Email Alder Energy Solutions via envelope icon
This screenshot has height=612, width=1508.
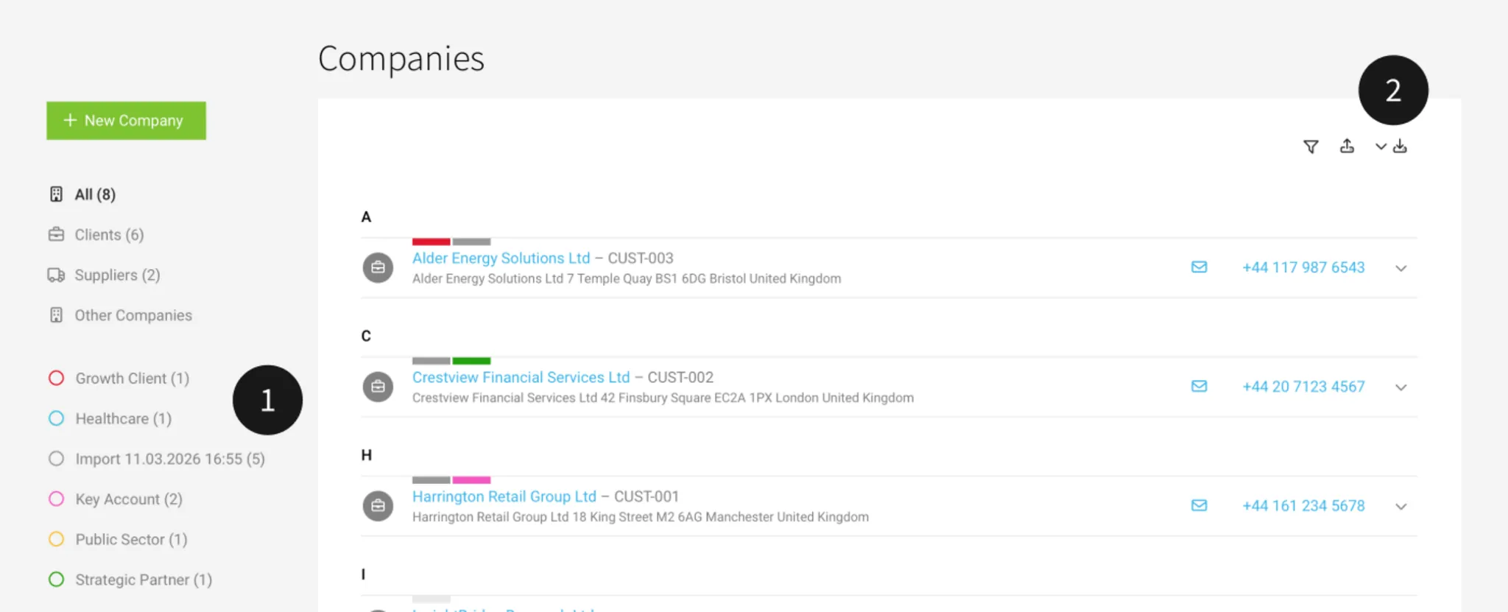tap(1199, 267)
